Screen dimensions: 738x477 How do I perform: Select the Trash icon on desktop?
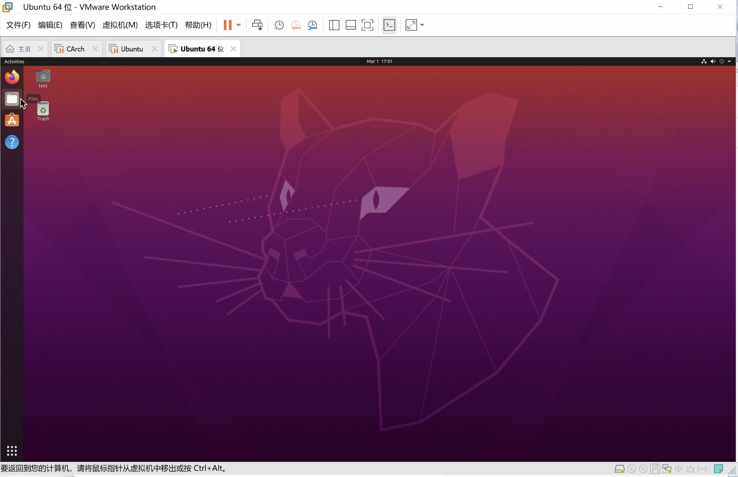click(x=43, y=112)
